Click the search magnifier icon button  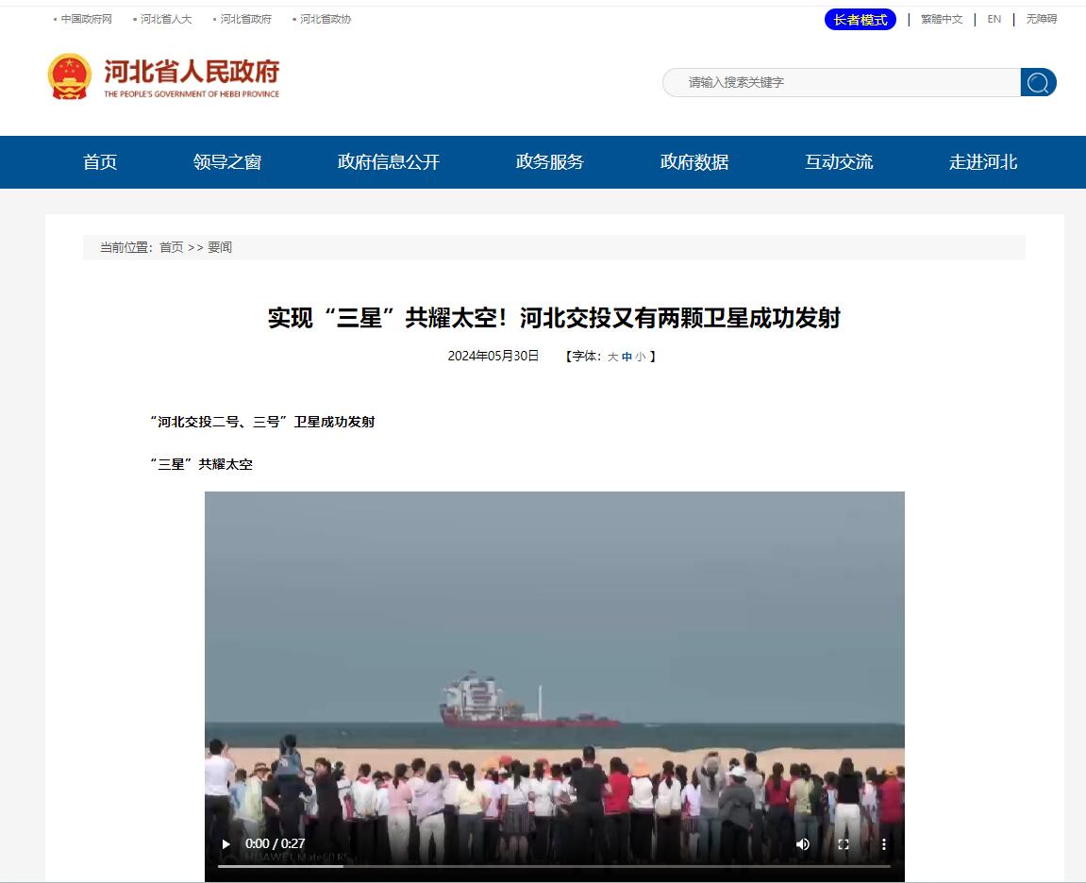point(1038,82)
